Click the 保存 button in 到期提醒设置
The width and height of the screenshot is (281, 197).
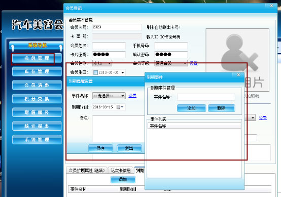click(x=100, y=148)
